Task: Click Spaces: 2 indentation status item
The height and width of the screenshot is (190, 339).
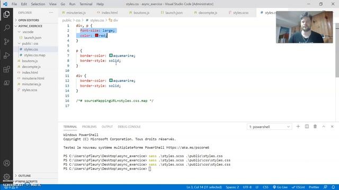Action: pos(232,187)
